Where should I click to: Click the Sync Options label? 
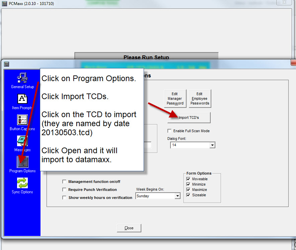click(22, 192)
